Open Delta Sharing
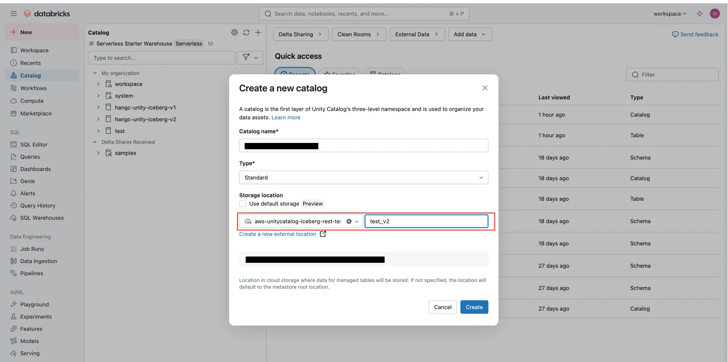Viewport: 728px width, 362px height. click(x=301, y=34)
